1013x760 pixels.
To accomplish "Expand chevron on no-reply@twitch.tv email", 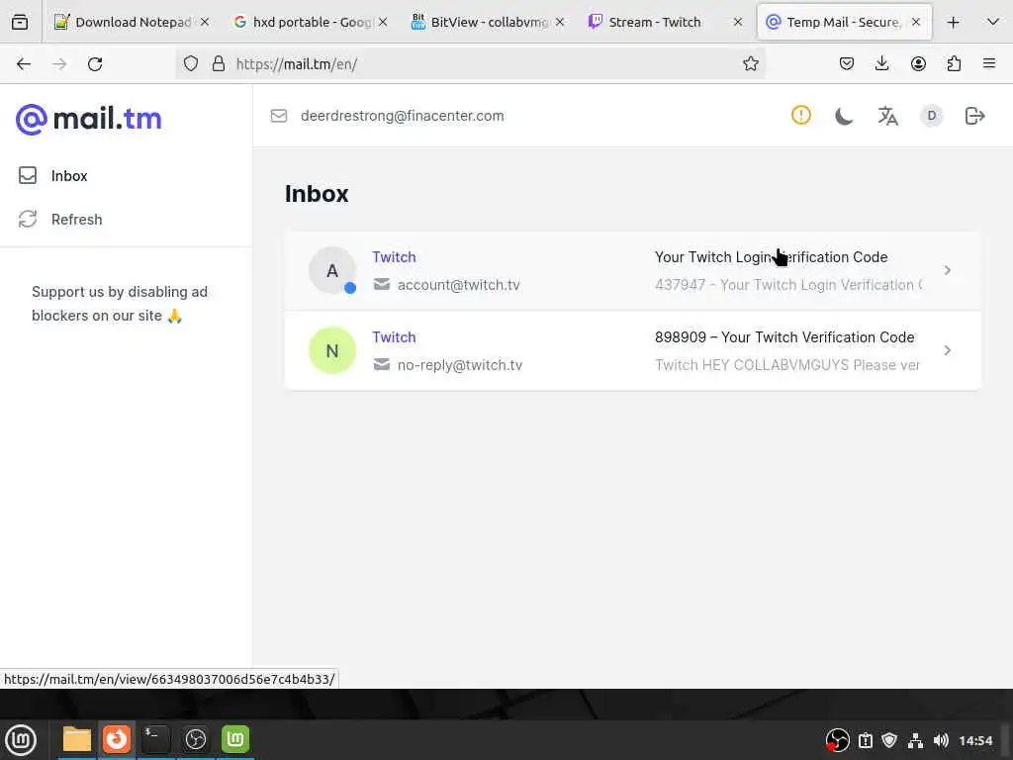I will (947, 350).
